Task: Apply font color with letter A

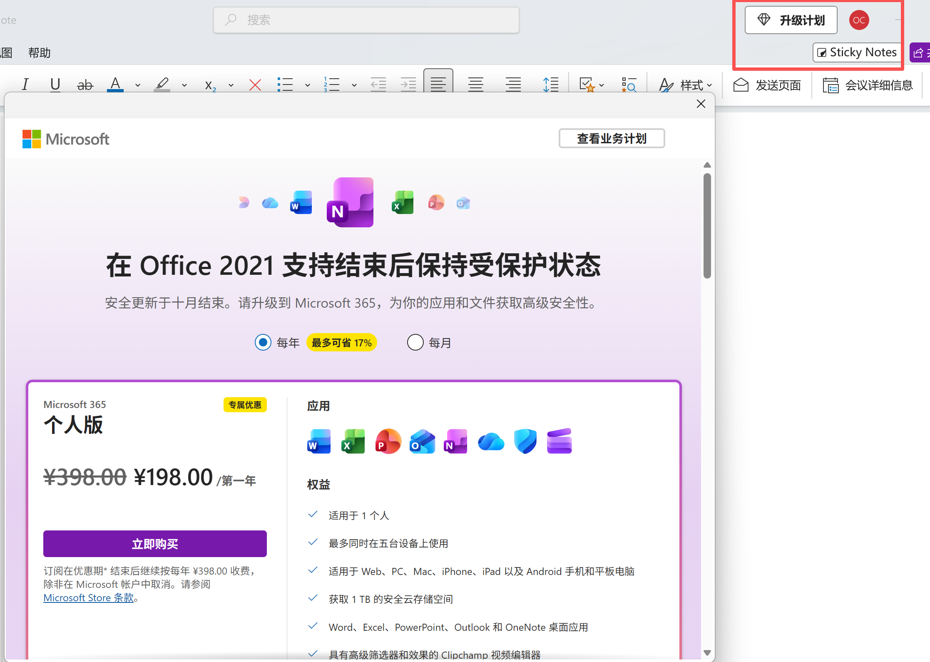Action: click(x=115, y=85)
